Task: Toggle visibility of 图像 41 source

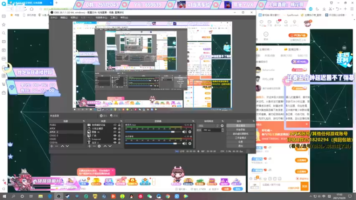Action: (115, 132)
